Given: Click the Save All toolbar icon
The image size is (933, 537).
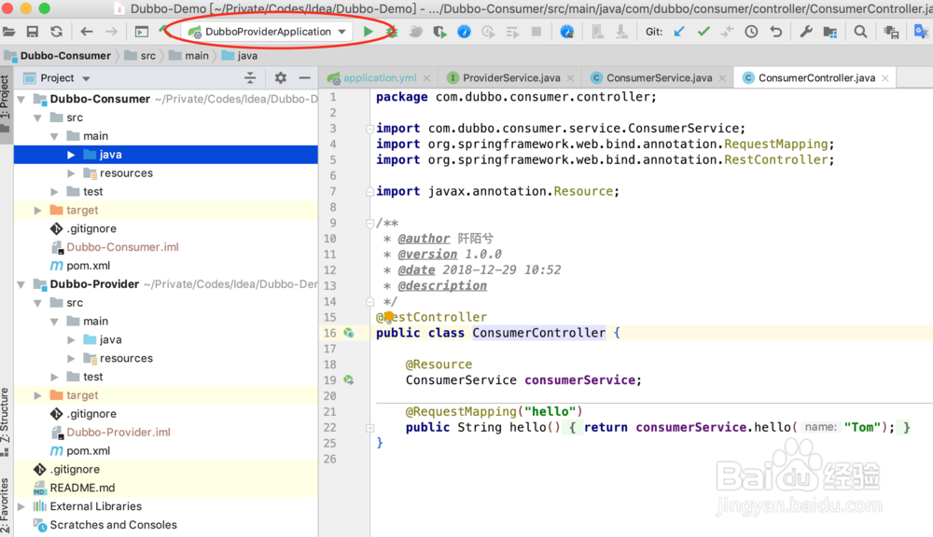Looking at the screenshot, I should [32, 32].
